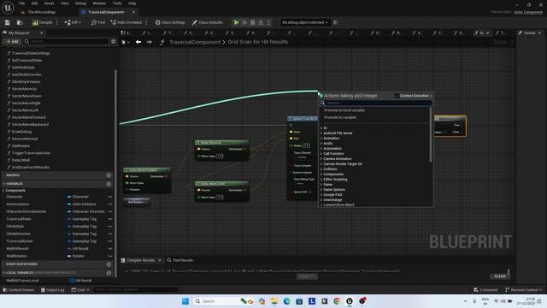Open the Content Drawer
Image resolution: width=547 pixels, height=308 pixels.
(x=19, y=290)
